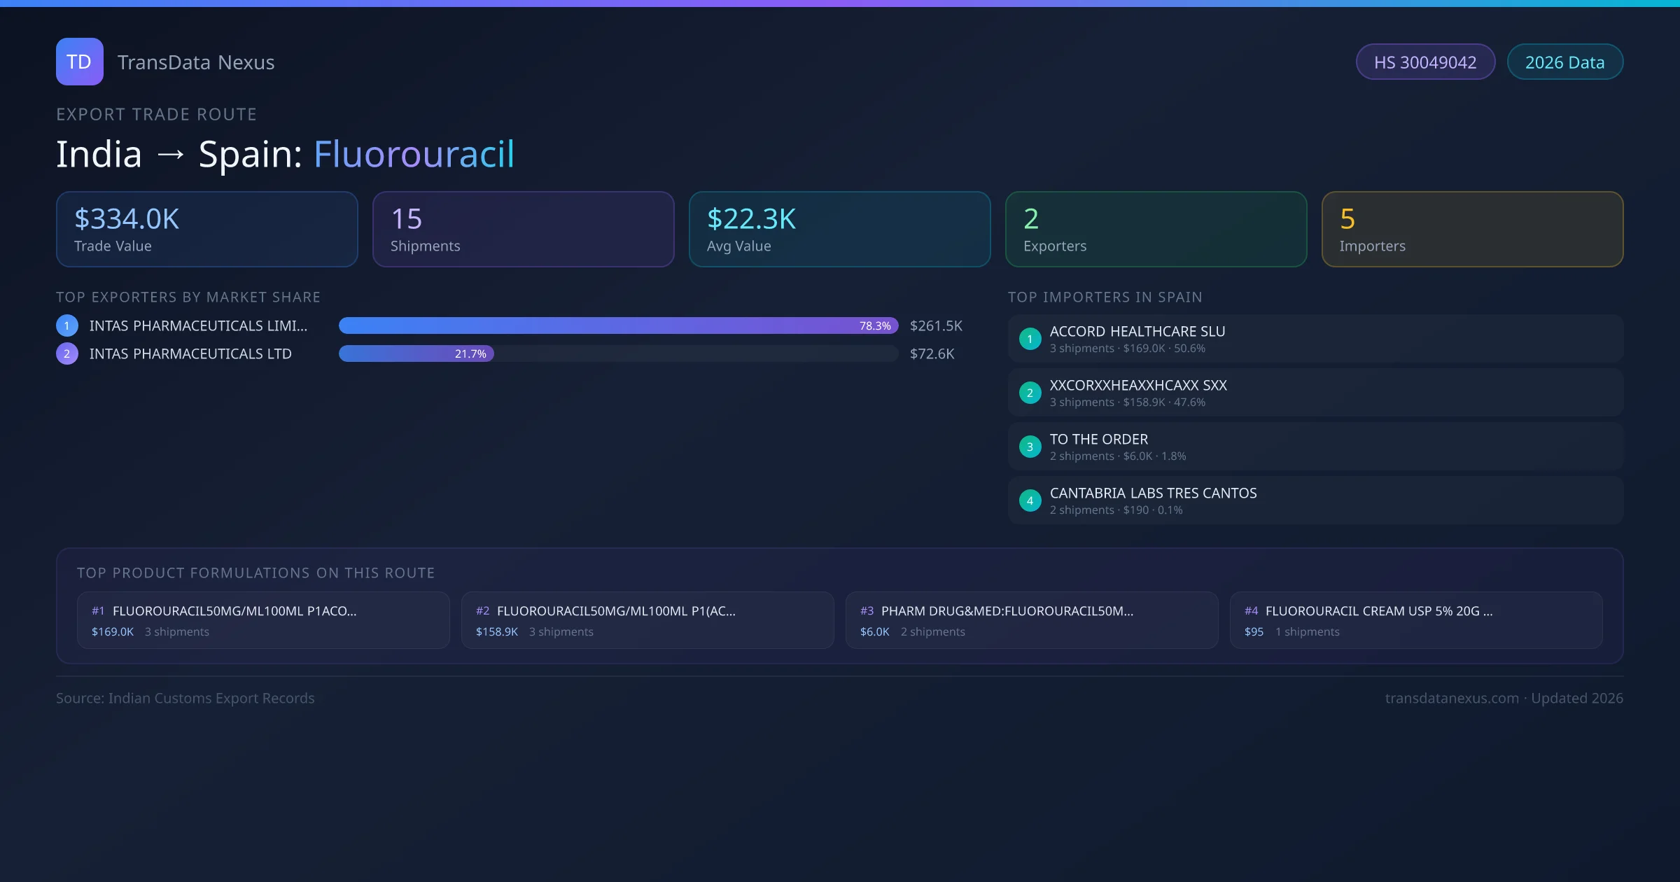The width and height of the screenshot is (1680, 882).
Task: Click green badge 1 beside Accord Healthcare
Action: tap(1030, 339)
